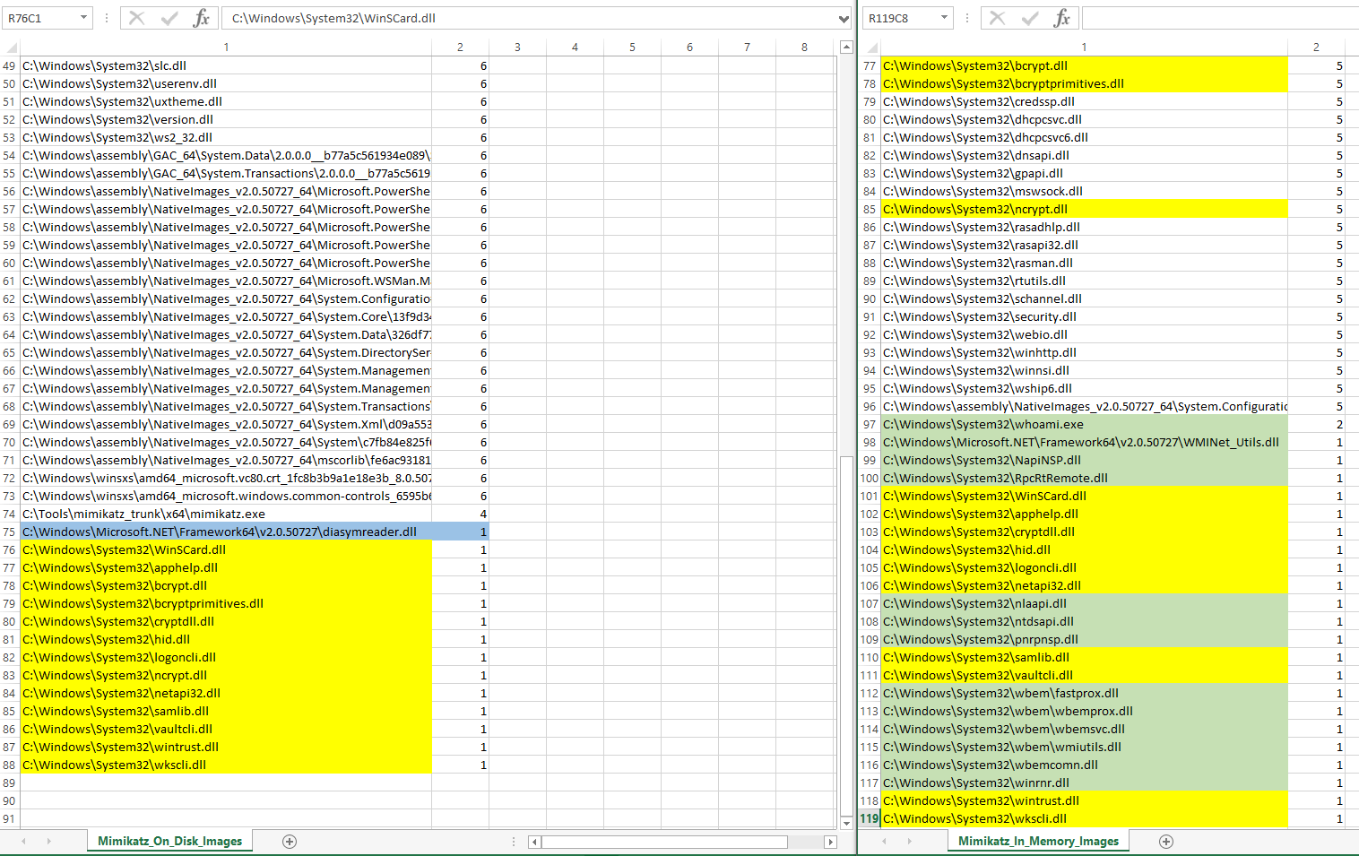This screenshot has height=856, width=1359.
Task: Switch to Mimikatz_In_Memory_Images sheet tab
Action: tap(1038, 841)
